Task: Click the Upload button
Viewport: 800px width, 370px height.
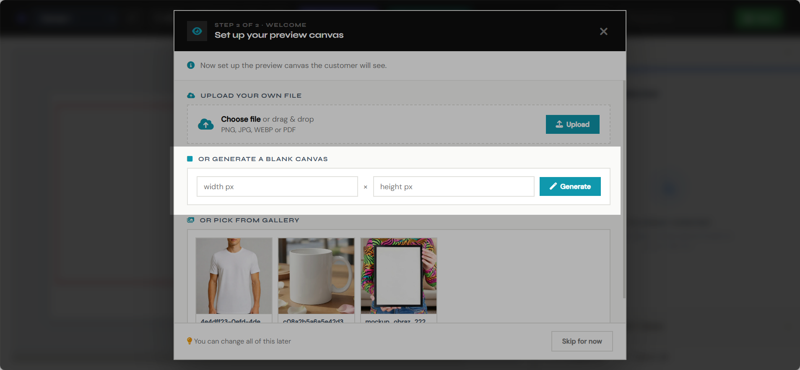Action: click(572, 124)
